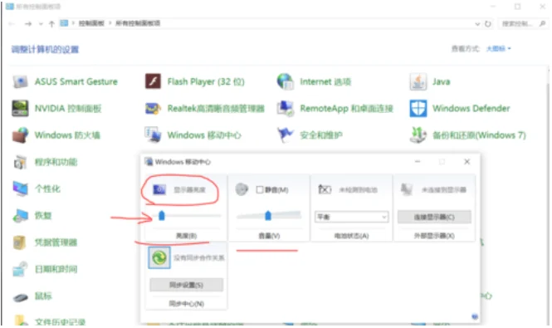
Task: Click green sync center icon
Action: point(159,258)
